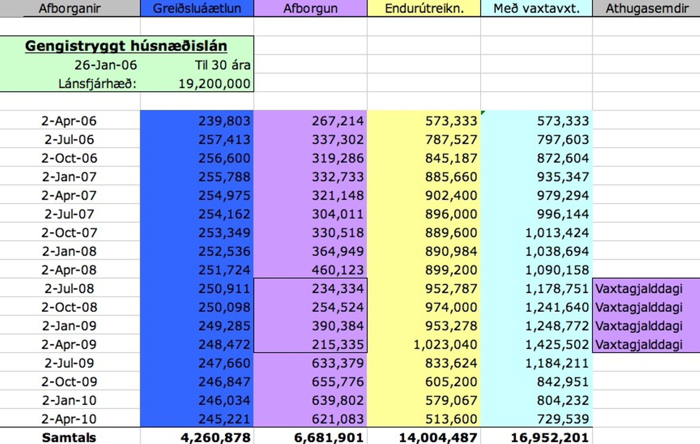Image resolution: width=700 pixels, height=444 pixels.
Task: Select the 2-Jul-07 date cell
Action: [70, 213]
